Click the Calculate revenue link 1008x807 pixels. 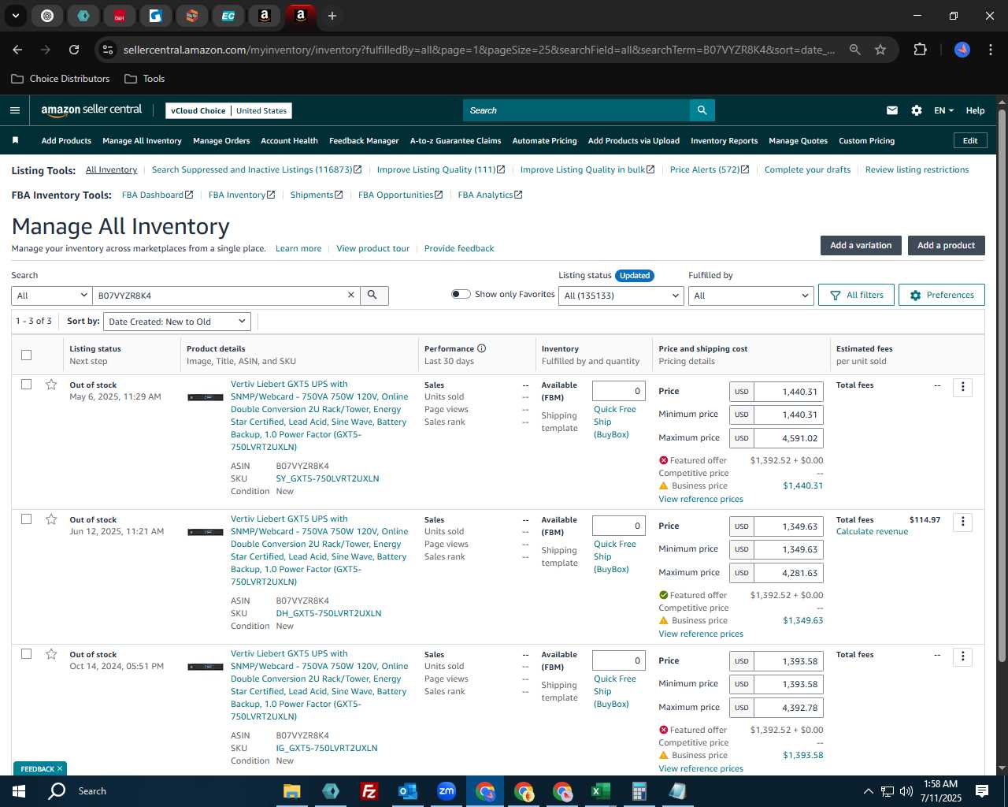click(x=872, y=532)
